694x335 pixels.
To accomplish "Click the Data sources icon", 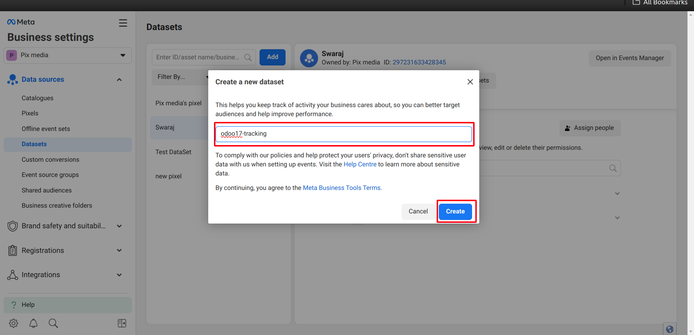I will [x=12, y=80].
